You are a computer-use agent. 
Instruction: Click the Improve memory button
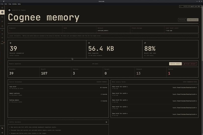point(175,64)
